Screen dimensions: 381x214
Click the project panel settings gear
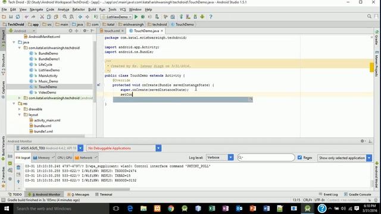pos(85,31)
